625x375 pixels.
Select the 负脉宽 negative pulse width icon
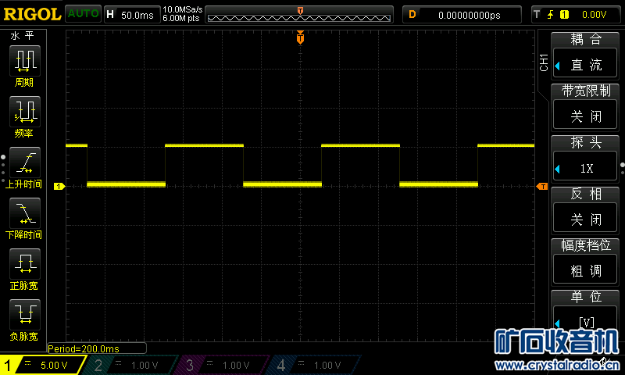(24, 314)
